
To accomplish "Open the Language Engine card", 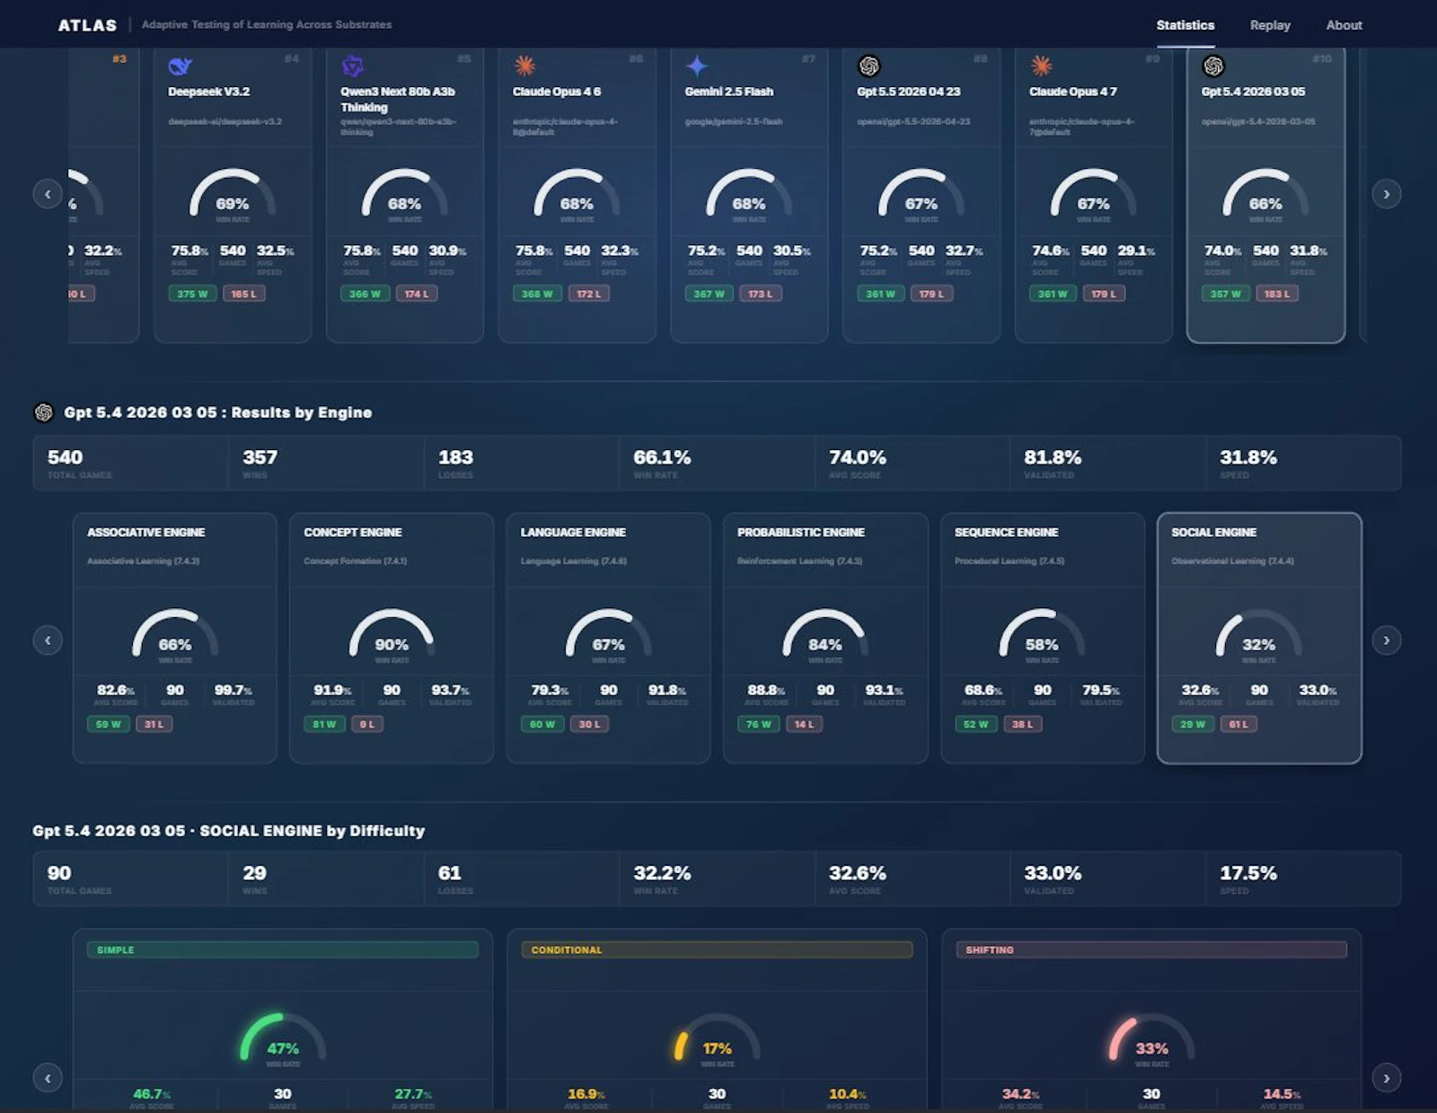I will click(x=609, y=639).
